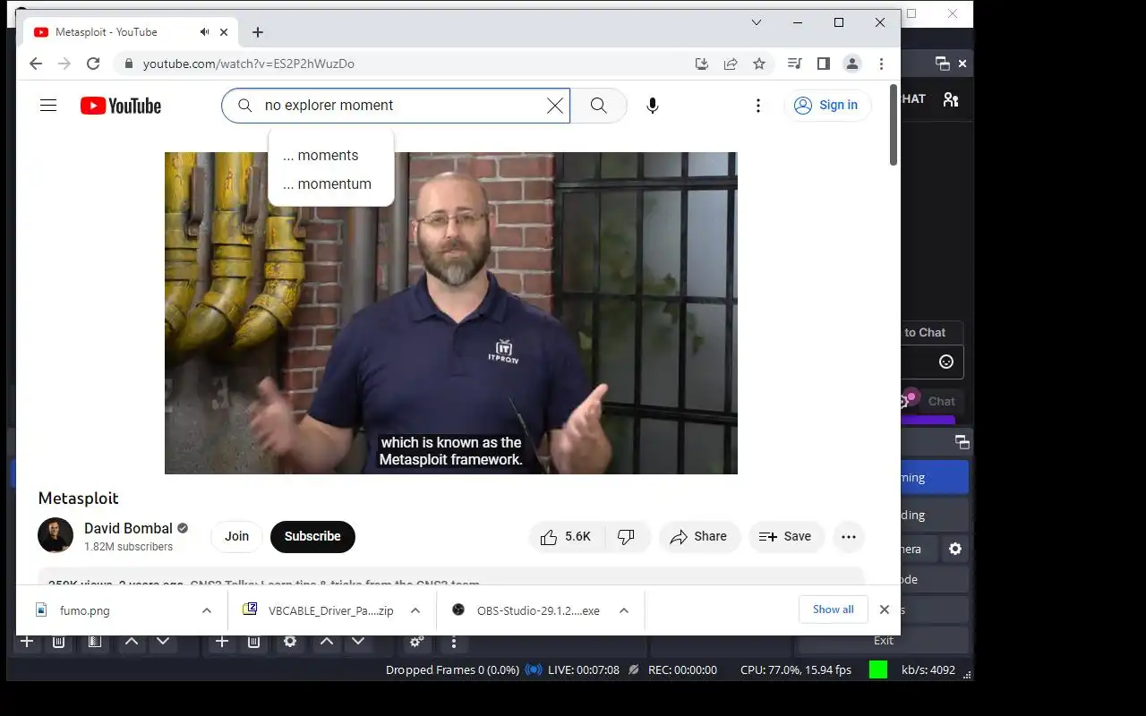Open David Bombal channel avatar

point(56,535)
